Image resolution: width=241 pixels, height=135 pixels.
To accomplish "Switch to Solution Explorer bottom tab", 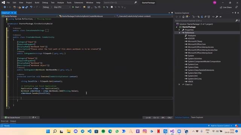I will click(x=182, y=117).
